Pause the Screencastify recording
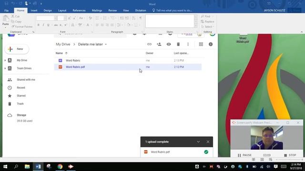This screenshot has height=171, width=305. 244,155
